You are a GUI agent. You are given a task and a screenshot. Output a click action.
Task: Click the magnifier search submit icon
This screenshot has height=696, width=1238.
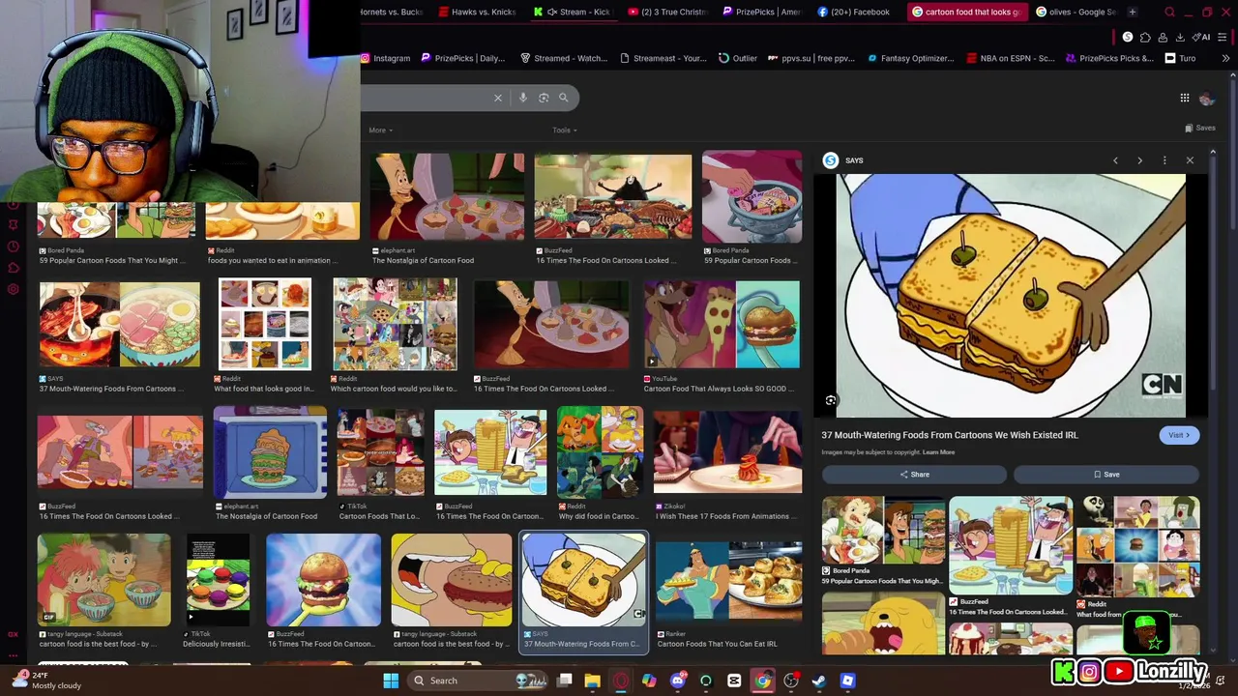coord(564,98)
